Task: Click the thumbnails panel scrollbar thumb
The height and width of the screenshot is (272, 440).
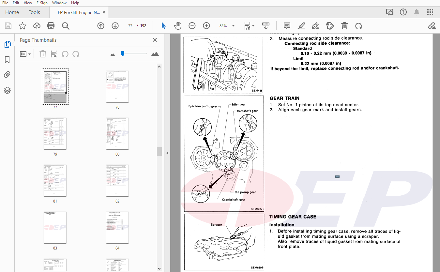Action: (159, 151)
